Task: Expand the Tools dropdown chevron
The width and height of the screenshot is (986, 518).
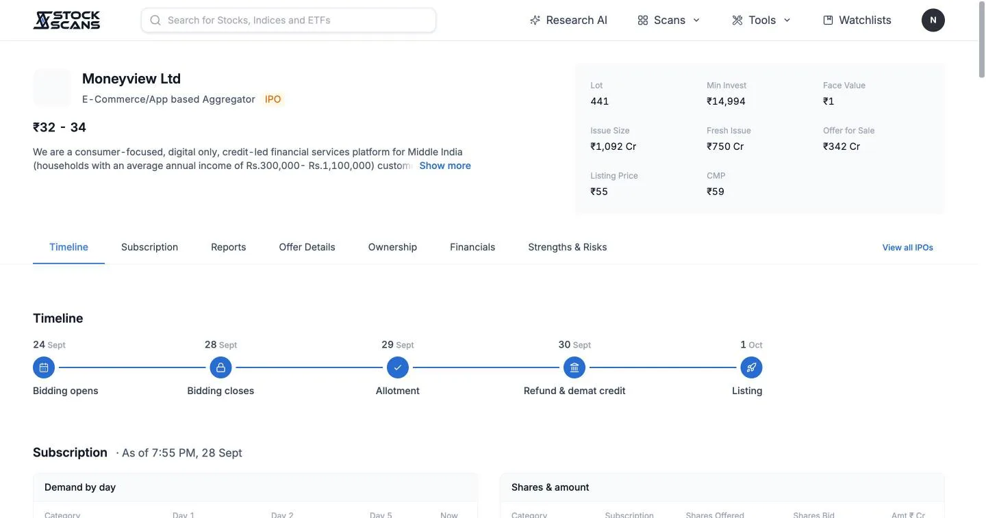Action: (x=787, y=21)
